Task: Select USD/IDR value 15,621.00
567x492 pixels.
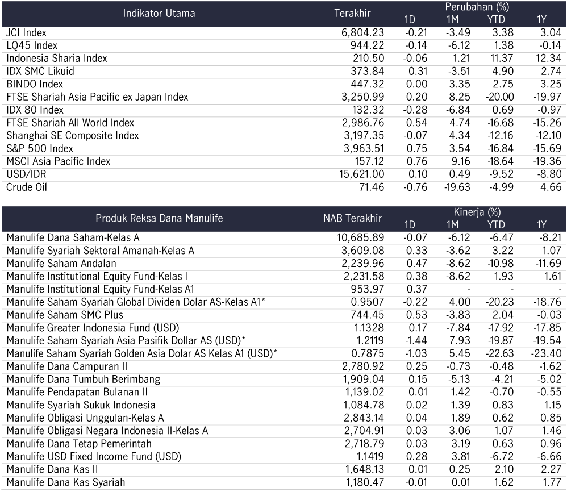Action: [x=361, y=174]
